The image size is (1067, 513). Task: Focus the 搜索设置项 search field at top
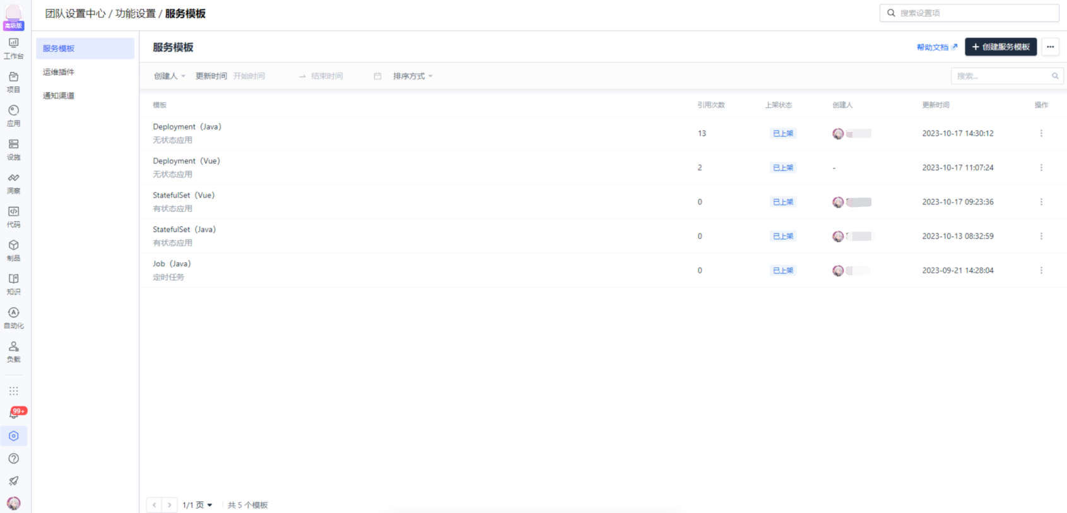click(969, 13)
